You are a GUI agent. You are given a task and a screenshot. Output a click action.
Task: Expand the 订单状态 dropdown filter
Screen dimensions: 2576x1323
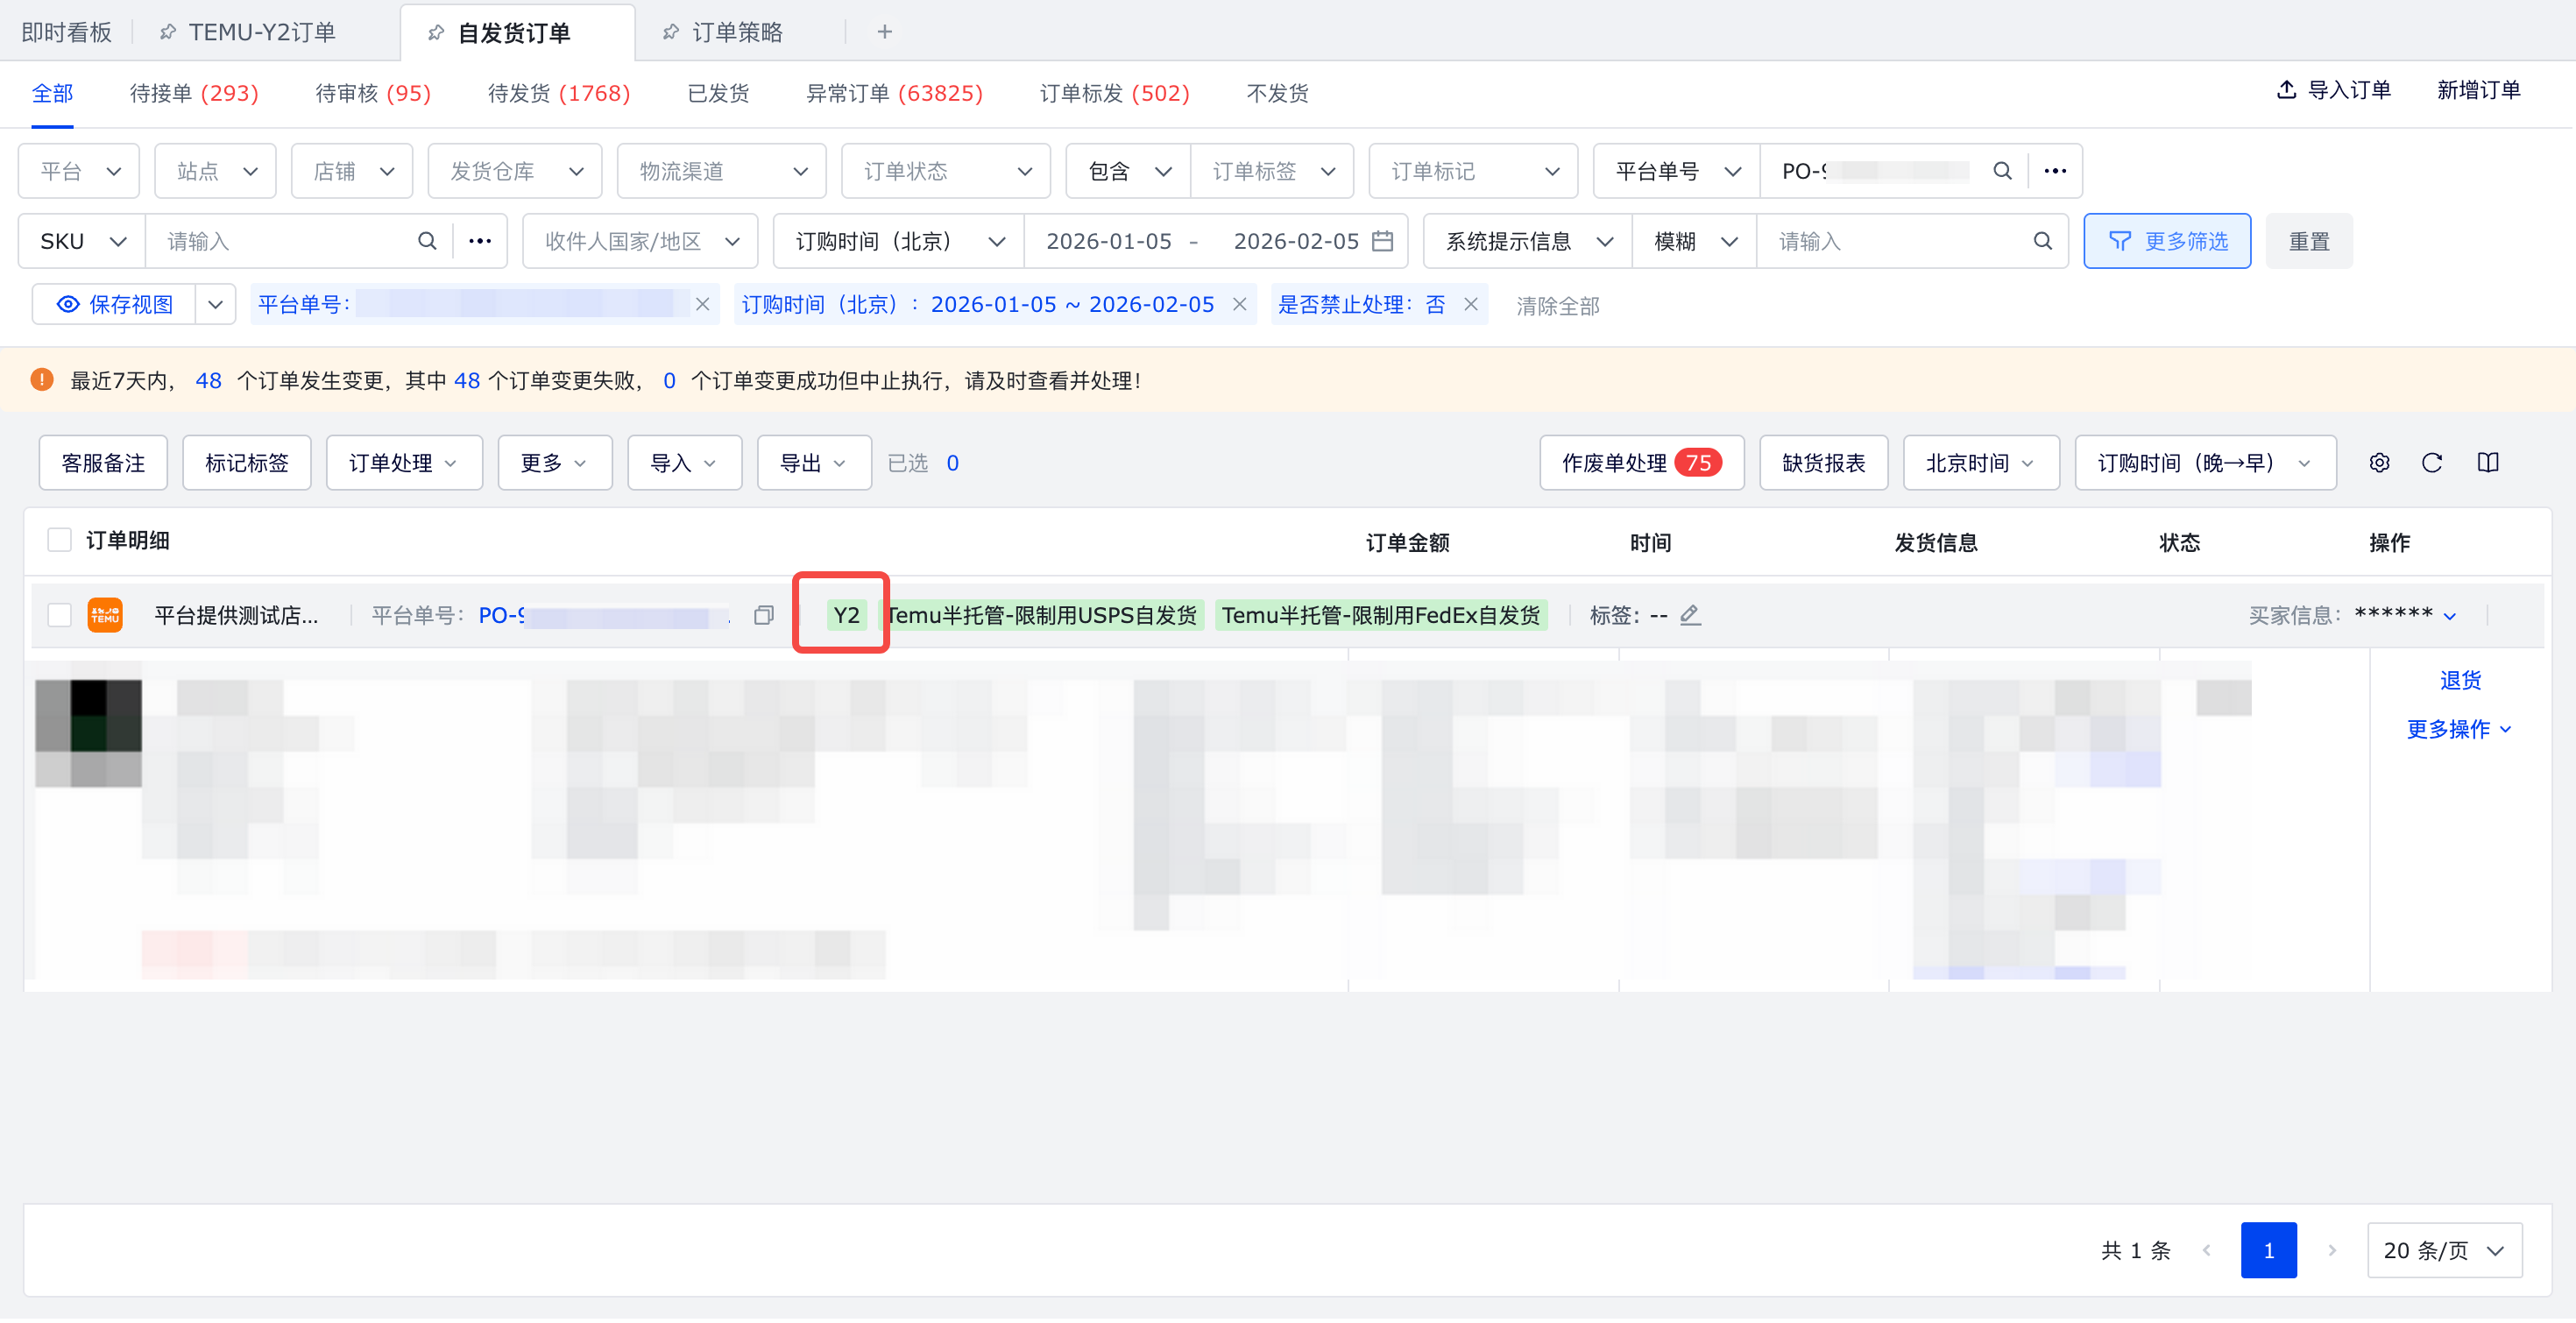(x=946, y=171)
